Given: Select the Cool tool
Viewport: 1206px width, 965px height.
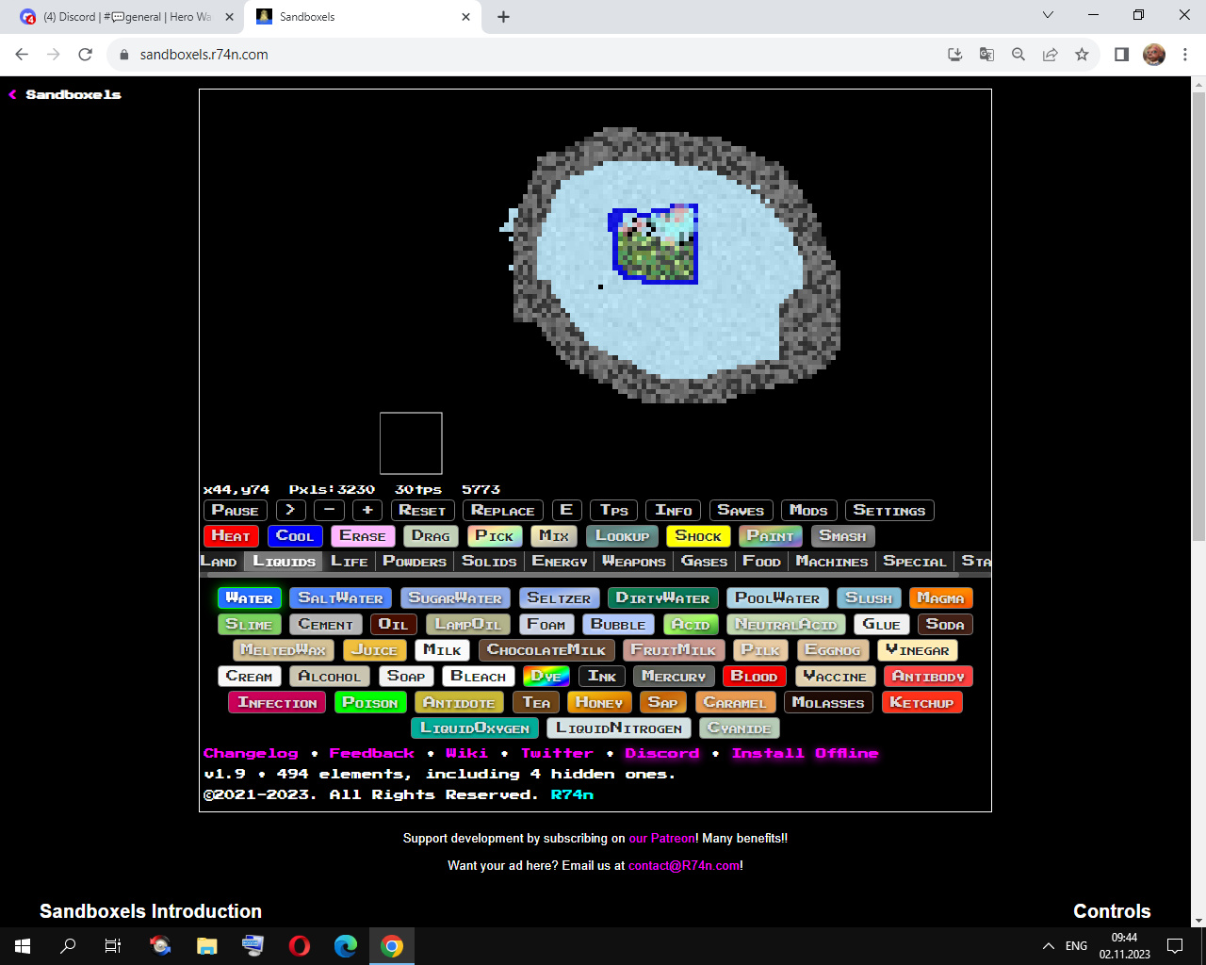Looking at the screenshot, I should point(295,535).
